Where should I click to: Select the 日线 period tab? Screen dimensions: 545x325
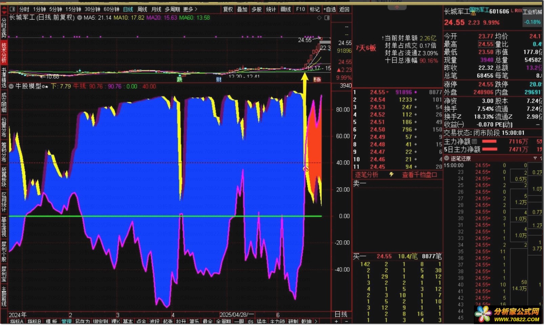[128, 9]
